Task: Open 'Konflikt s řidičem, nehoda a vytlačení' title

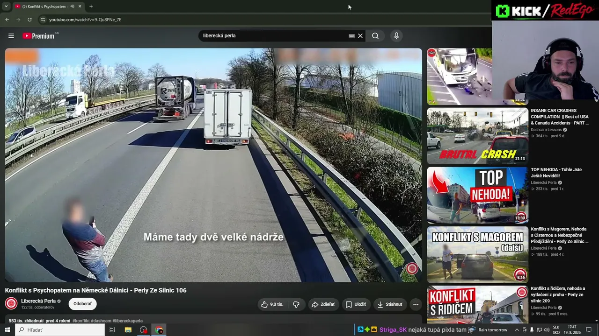Action: 558,294
